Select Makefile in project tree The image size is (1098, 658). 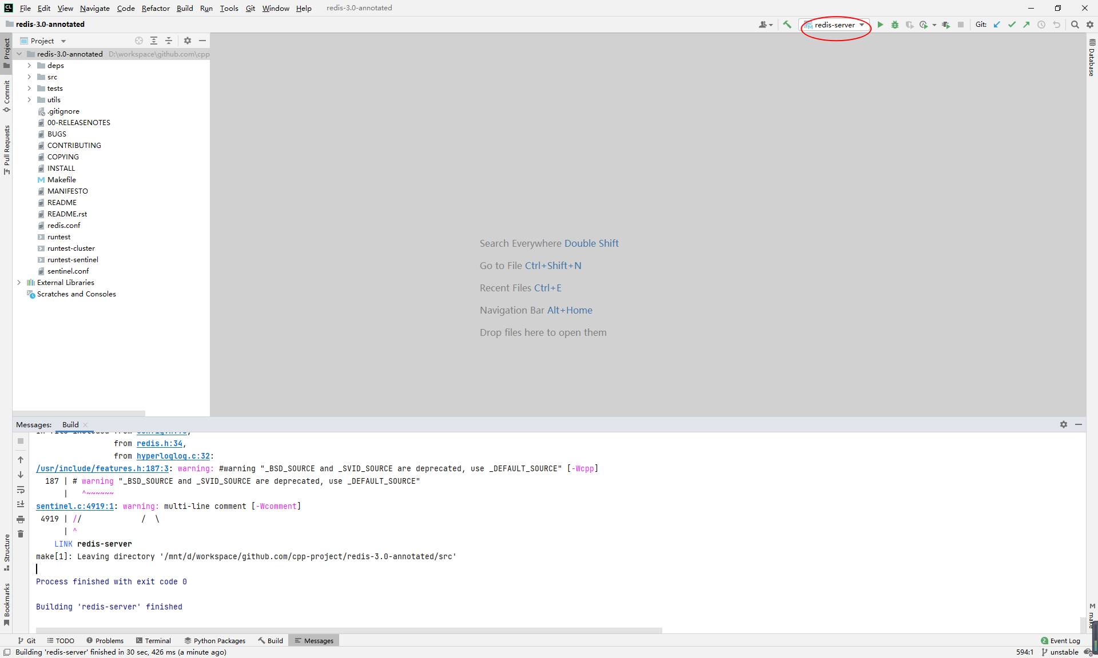61,180
